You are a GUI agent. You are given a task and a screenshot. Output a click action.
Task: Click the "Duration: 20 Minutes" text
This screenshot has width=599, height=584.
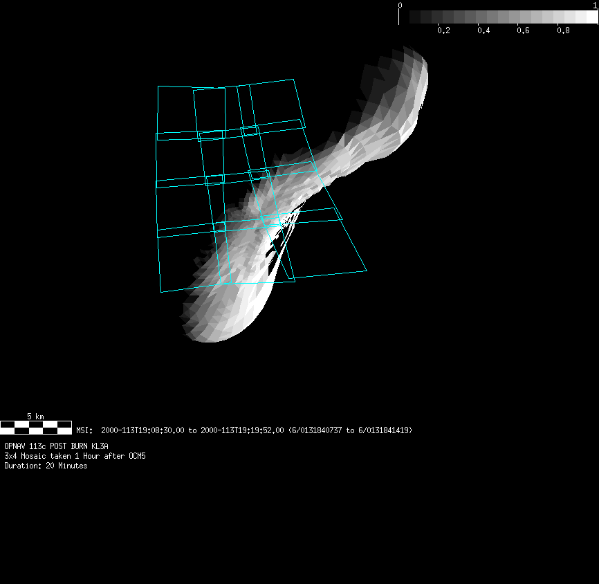click(46, 466)
